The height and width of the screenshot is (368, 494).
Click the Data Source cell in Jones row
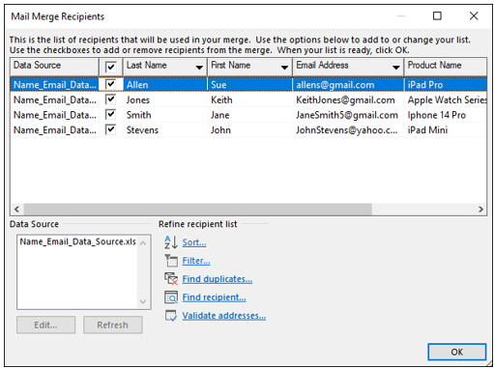pyautogui.click(x=55, y=99)
